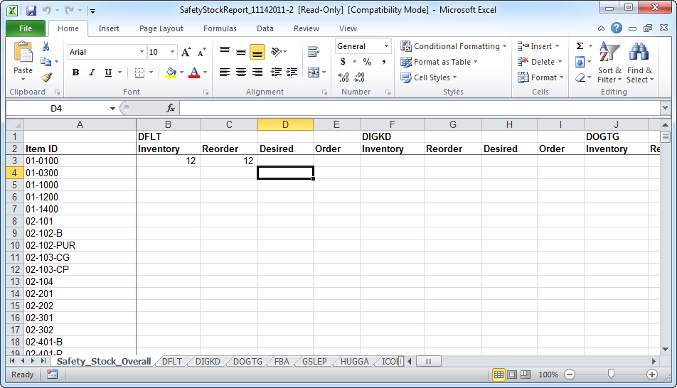This screenshot has height=388, width=677.
Task: Click Increase Decimal icon
Action: [x=343, y=77]
